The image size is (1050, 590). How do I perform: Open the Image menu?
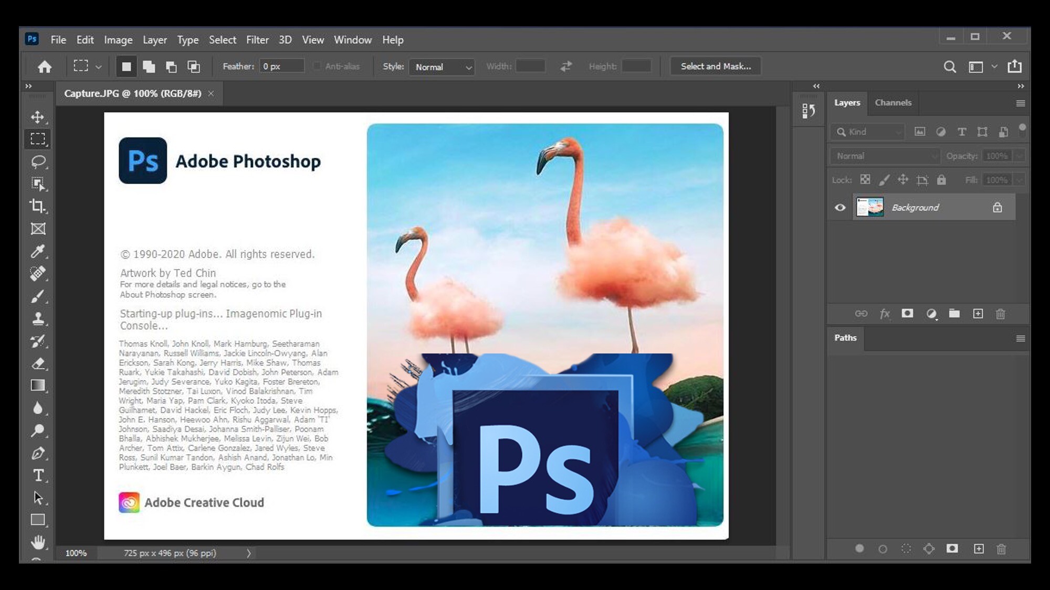coord(117,39)
